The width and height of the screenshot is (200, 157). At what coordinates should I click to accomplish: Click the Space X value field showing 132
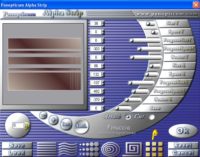pos(96,74)
